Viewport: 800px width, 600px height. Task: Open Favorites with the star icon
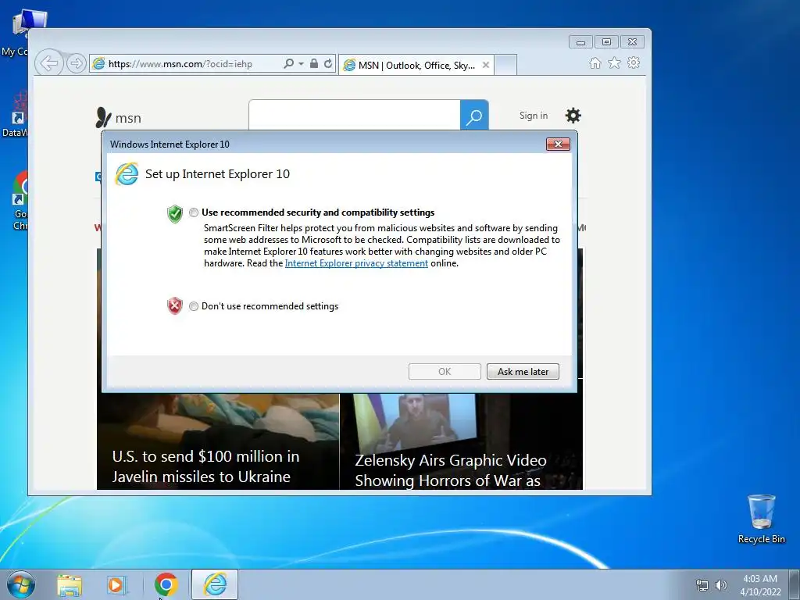[614, 62]
